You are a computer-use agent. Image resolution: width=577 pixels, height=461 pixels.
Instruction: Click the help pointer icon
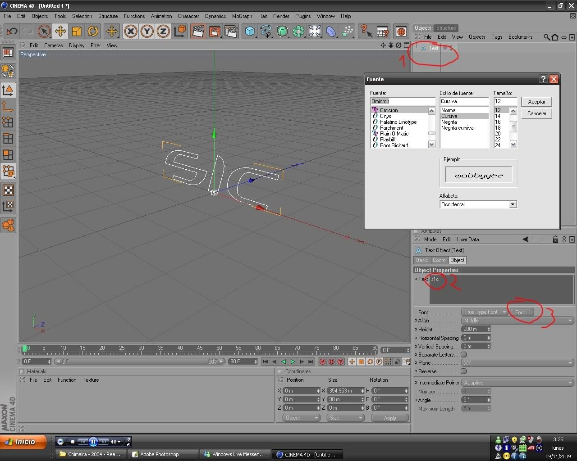pos(366,31)
